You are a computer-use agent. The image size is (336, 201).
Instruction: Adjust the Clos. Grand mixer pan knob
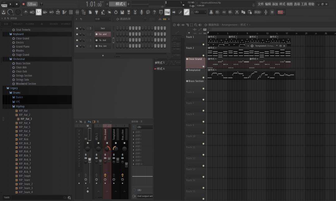coord(107,148)
